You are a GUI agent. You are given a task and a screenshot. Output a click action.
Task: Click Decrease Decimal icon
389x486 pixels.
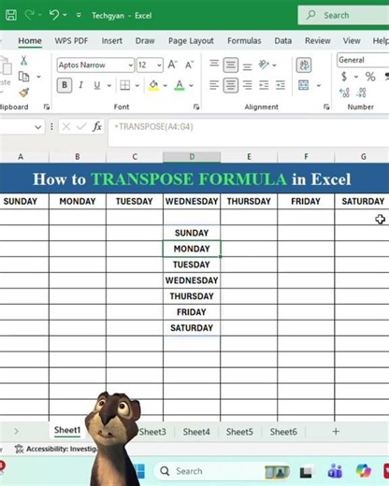click(361, 93)
